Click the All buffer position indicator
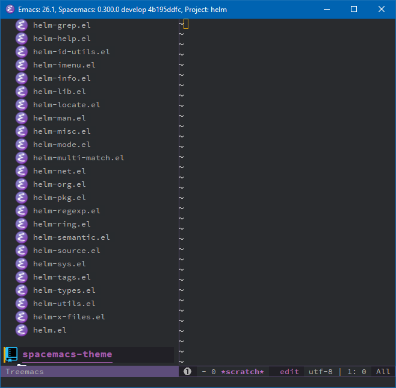This screenshot has height=388, width=396. tap(383, 372)
